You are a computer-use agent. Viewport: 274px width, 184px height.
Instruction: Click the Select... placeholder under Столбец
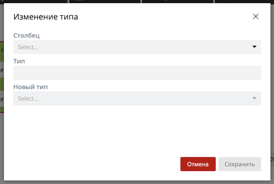tap(28, 47)
